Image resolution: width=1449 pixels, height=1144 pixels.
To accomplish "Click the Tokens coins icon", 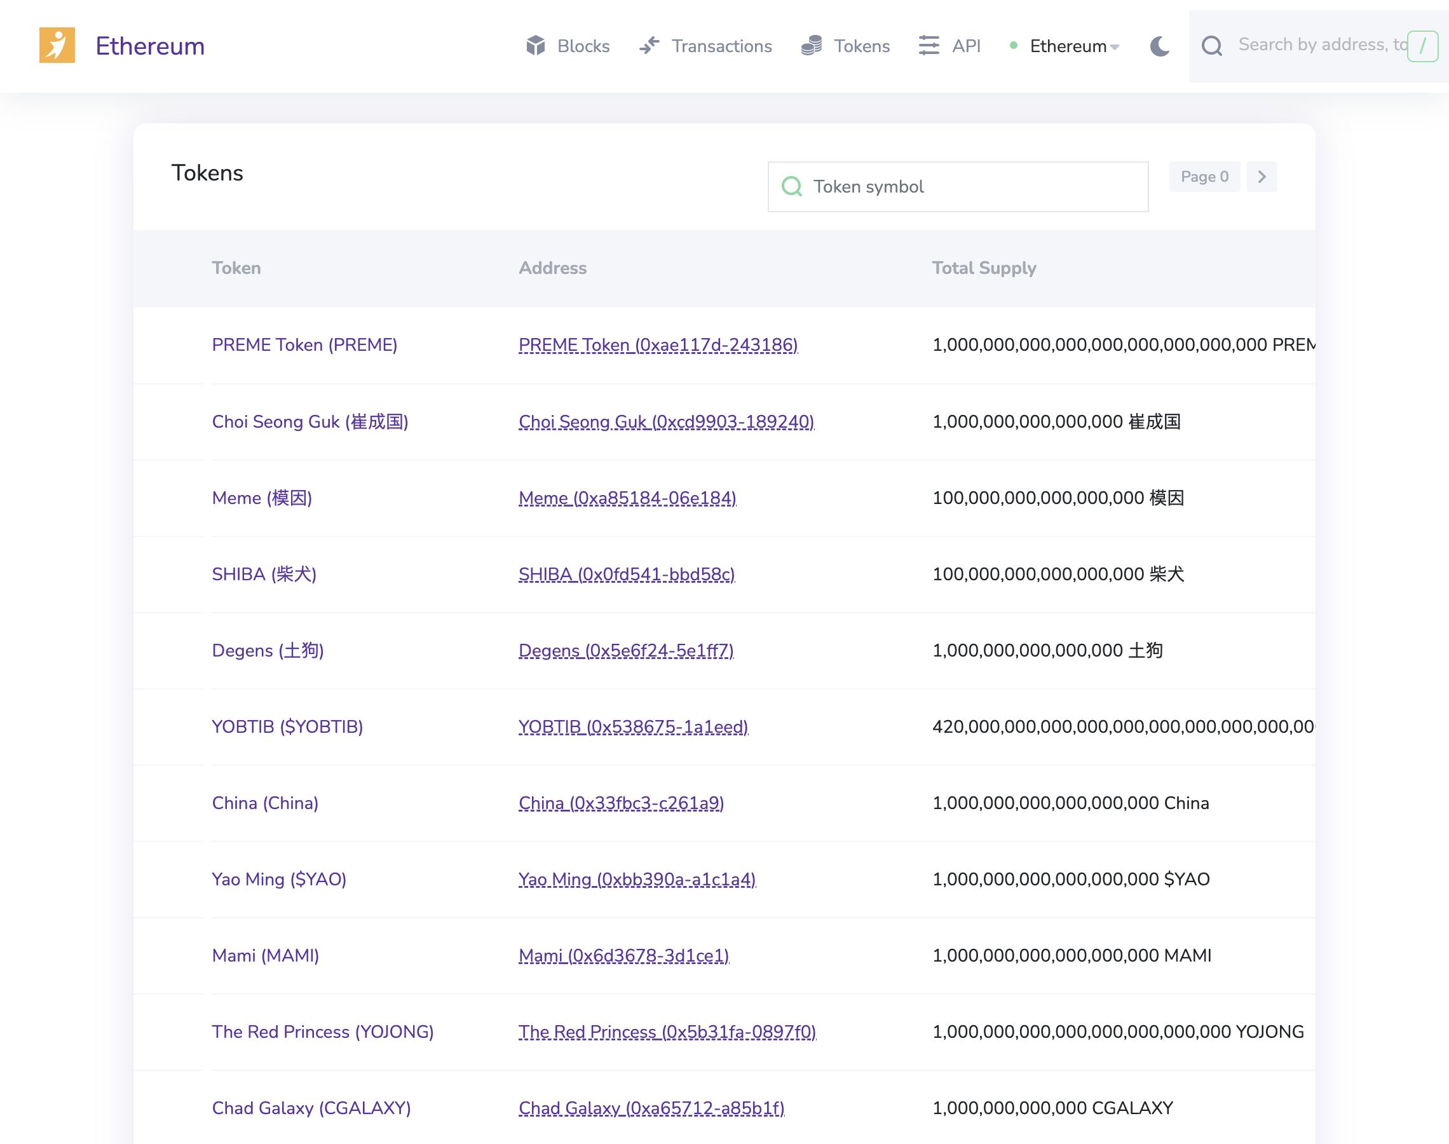I will coord(812,46).
